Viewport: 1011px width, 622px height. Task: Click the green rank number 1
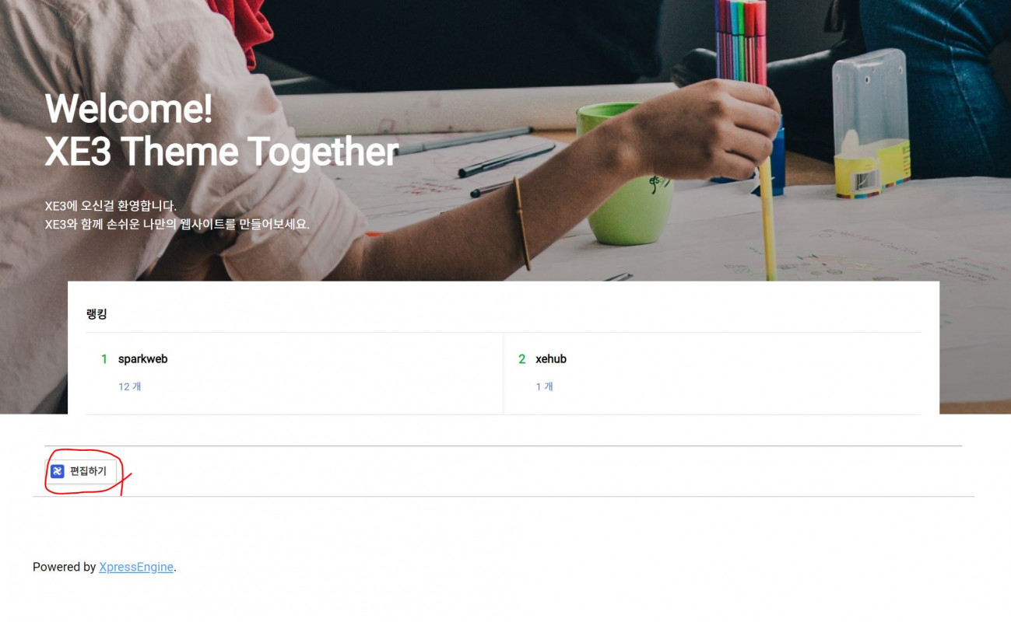click(104, 359)
